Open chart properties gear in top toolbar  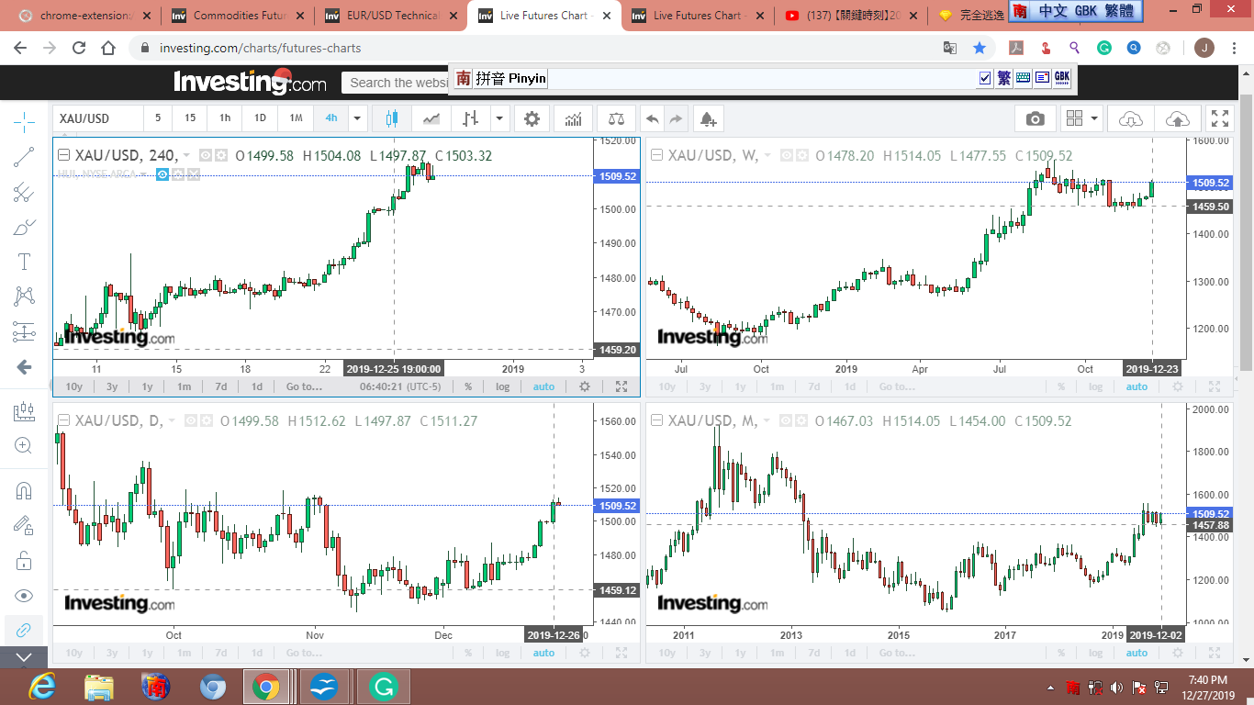click(x=532, y=118)
